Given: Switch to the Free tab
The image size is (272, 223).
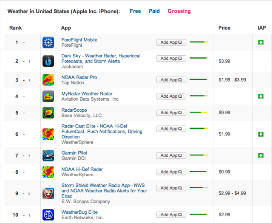Looking at the screenshot, I should click(135, 11).
